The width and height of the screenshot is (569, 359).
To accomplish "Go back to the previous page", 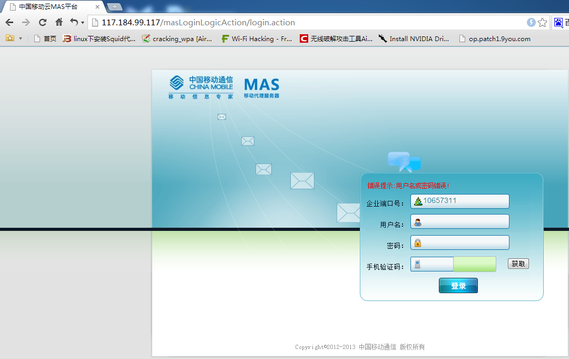I will tap(9, 23).
